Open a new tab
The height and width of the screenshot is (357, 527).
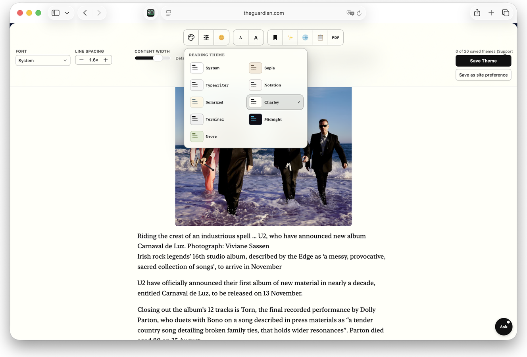point(491,13)
